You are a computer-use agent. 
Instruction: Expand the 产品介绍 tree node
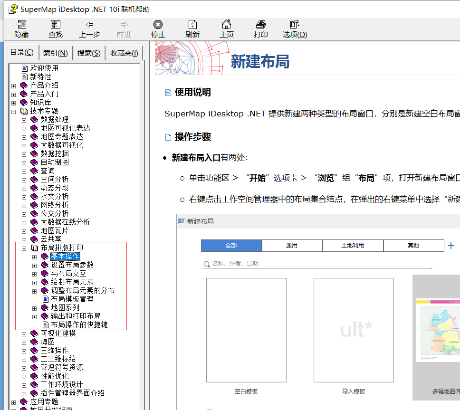[x=13, y=86]
